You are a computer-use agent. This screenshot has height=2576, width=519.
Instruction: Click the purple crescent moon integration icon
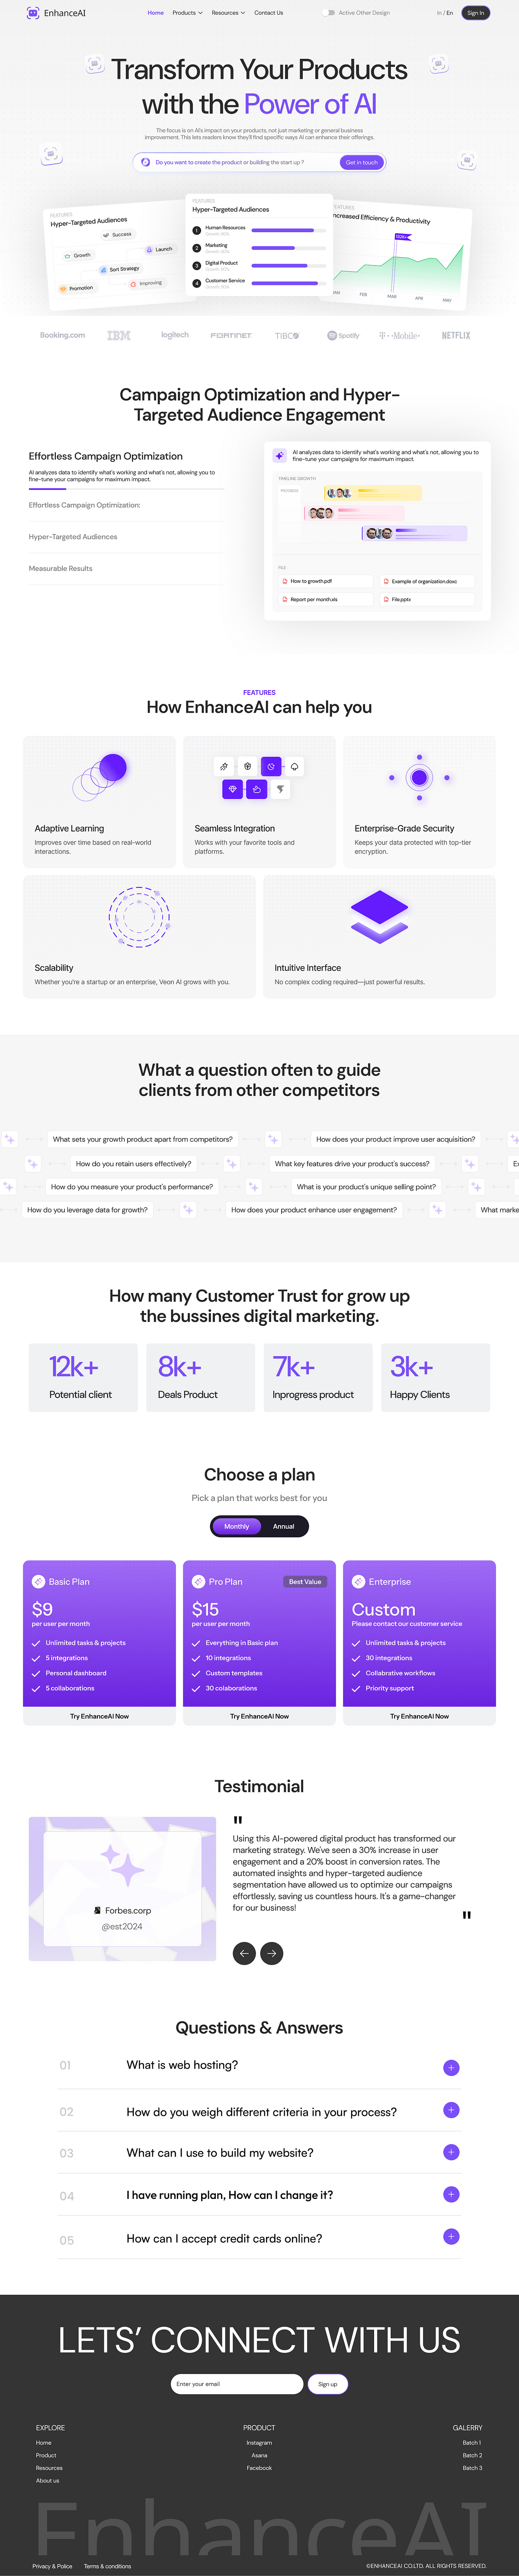[x=271, y=765]
